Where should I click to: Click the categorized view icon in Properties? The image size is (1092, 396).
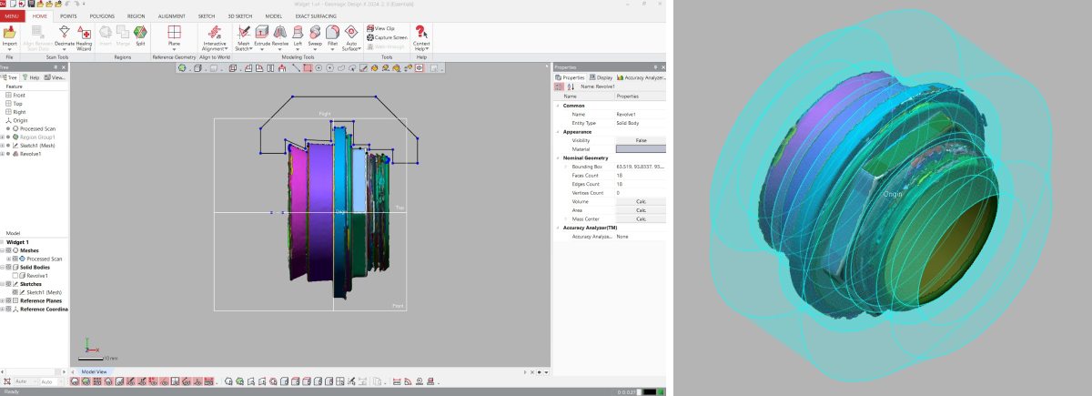pyautogui.click(x=560, y=86)
